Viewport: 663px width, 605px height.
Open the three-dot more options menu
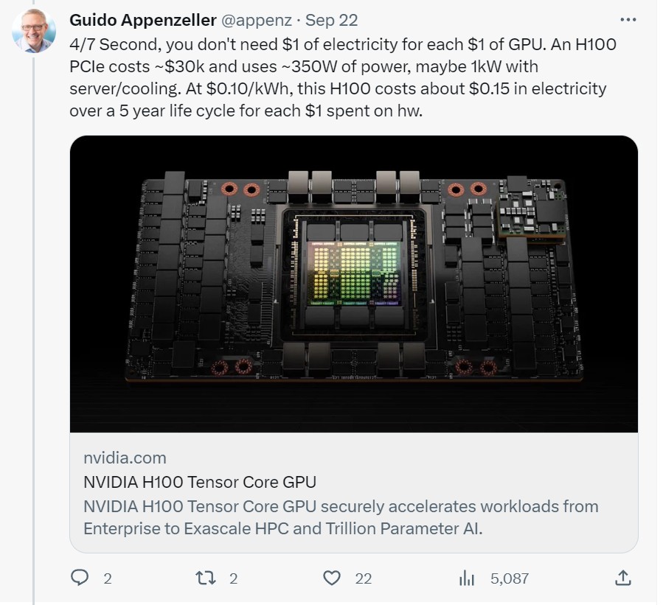(x=628, y=20)
